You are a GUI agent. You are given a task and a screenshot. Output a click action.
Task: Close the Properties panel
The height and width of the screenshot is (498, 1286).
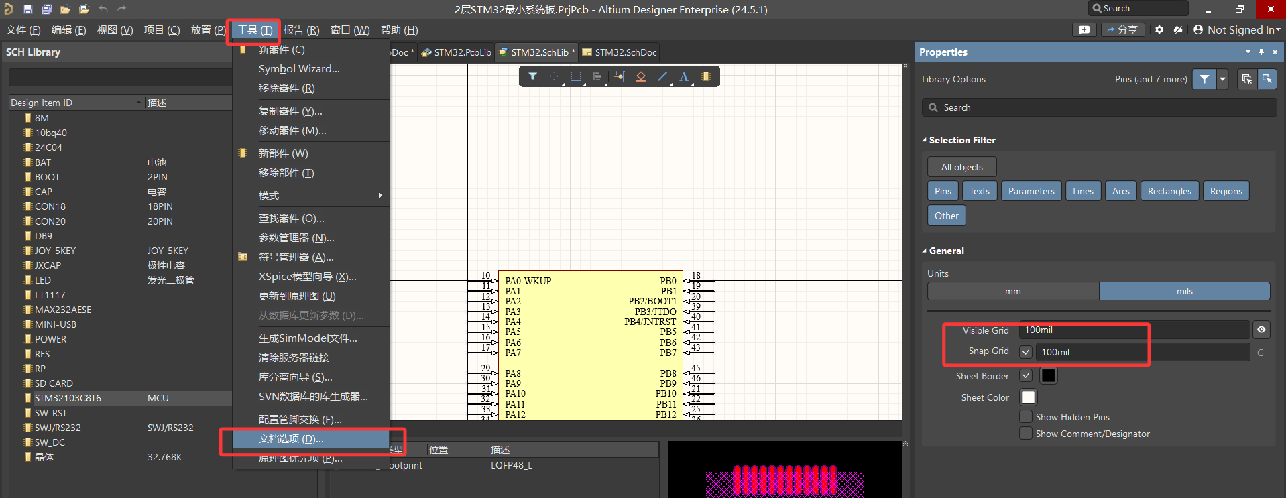pyautogui.click(x=1275, y=52)
